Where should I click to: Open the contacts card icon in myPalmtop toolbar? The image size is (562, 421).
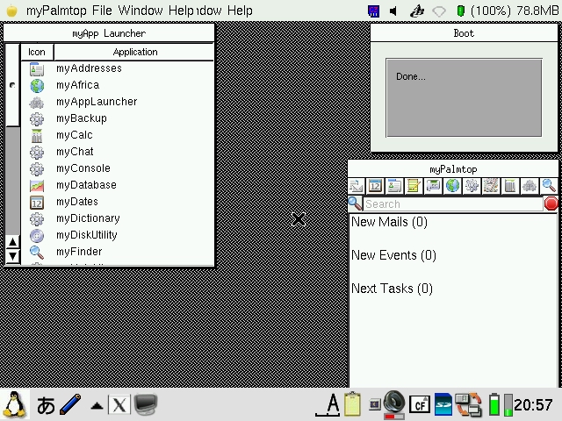pyautogui.click(x=394, y=186)
